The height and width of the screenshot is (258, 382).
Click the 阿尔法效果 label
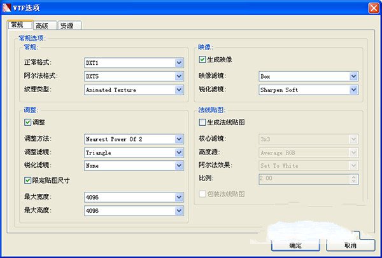216,165
